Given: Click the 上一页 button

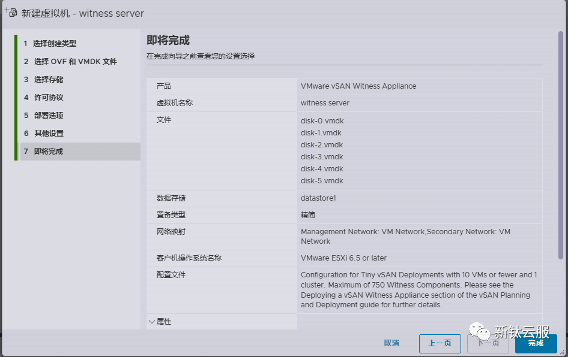Looking at the screenshot, I should [440, 343].
